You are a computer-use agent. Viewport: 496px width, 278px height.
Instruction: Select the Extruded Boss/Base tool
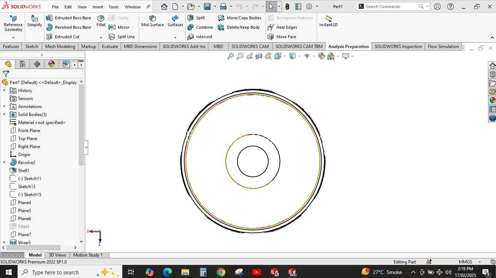pos(68,18)
